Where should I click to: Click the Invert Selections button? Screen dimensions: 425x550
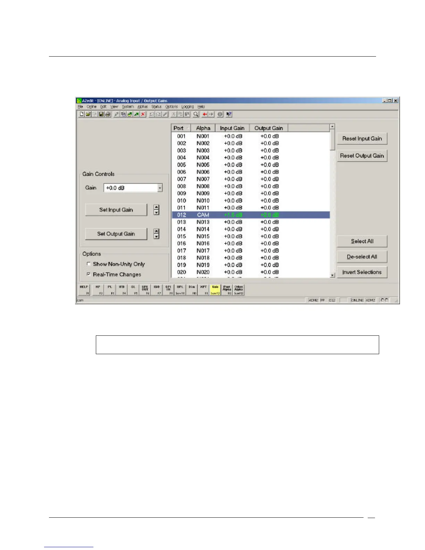[362, 272]
